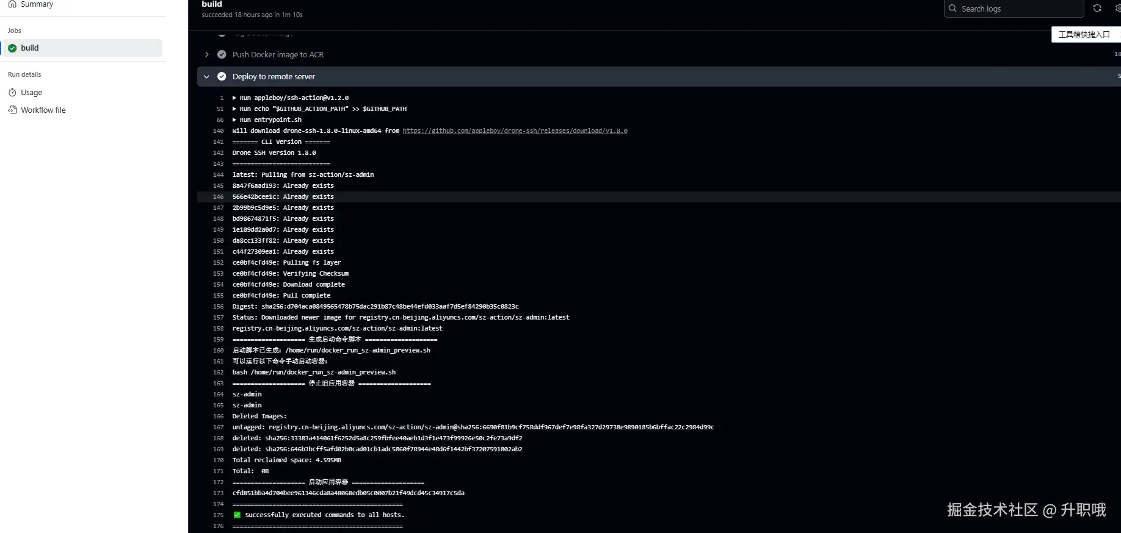Click the Summary home icon
Viewport: 1121px width, 533px height.
[x=12, y=4]
